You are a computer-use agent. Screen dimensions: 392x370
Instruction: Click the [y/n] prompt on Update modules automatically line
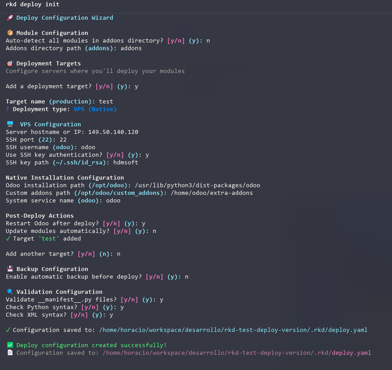point(122,231)
